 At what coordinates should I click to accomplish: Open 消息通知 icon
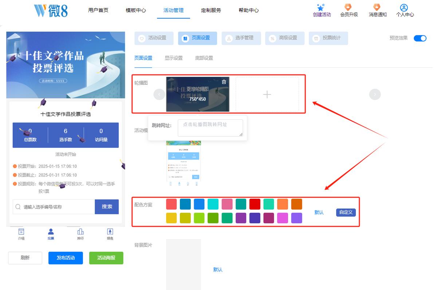point(377,7)
